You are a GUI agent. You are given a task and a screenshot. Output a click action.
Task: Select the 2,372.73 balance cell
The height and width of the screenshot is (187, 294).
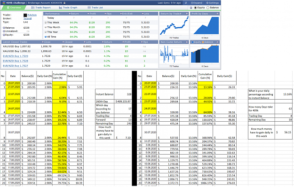pyautogui.click(x=168, y=183)
